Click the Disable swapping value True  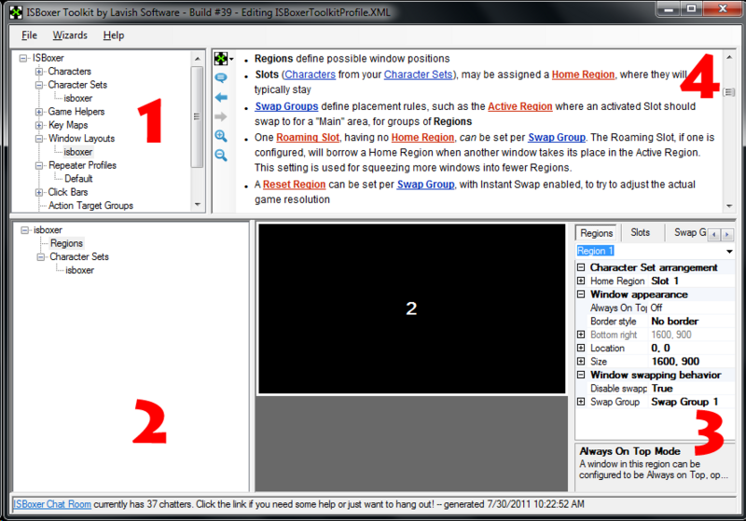pos(692,389)
